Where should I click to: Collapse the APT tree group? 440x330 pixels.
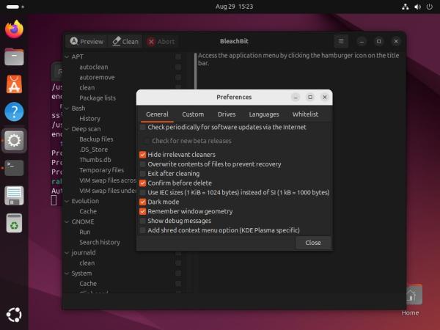(x=67, y=56)
